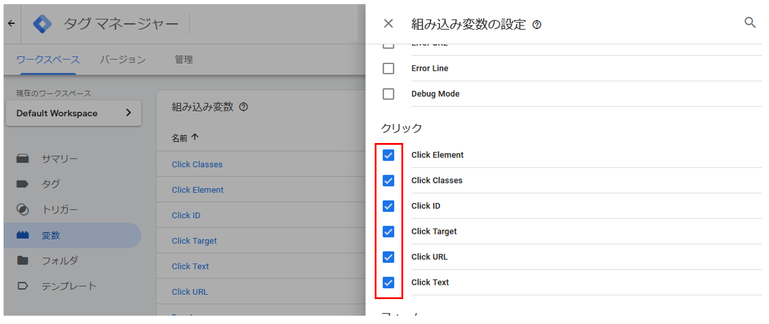Uncheck the Click Element checkbox

coord(388,155)
